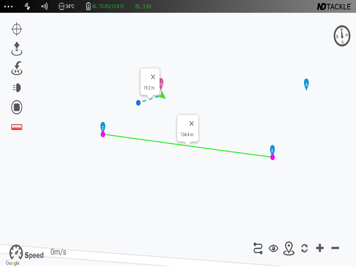Tap the magenta point under marker E
The image size is (356, 267).
[103, 135]
